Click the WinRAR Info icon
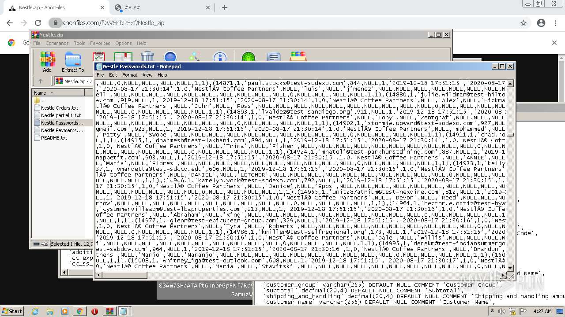Screen dimensions: 565x317 (220, 57)
